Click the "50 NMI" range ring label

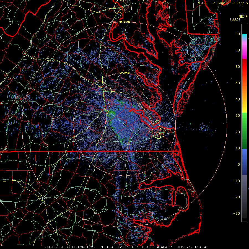point(124,73)
